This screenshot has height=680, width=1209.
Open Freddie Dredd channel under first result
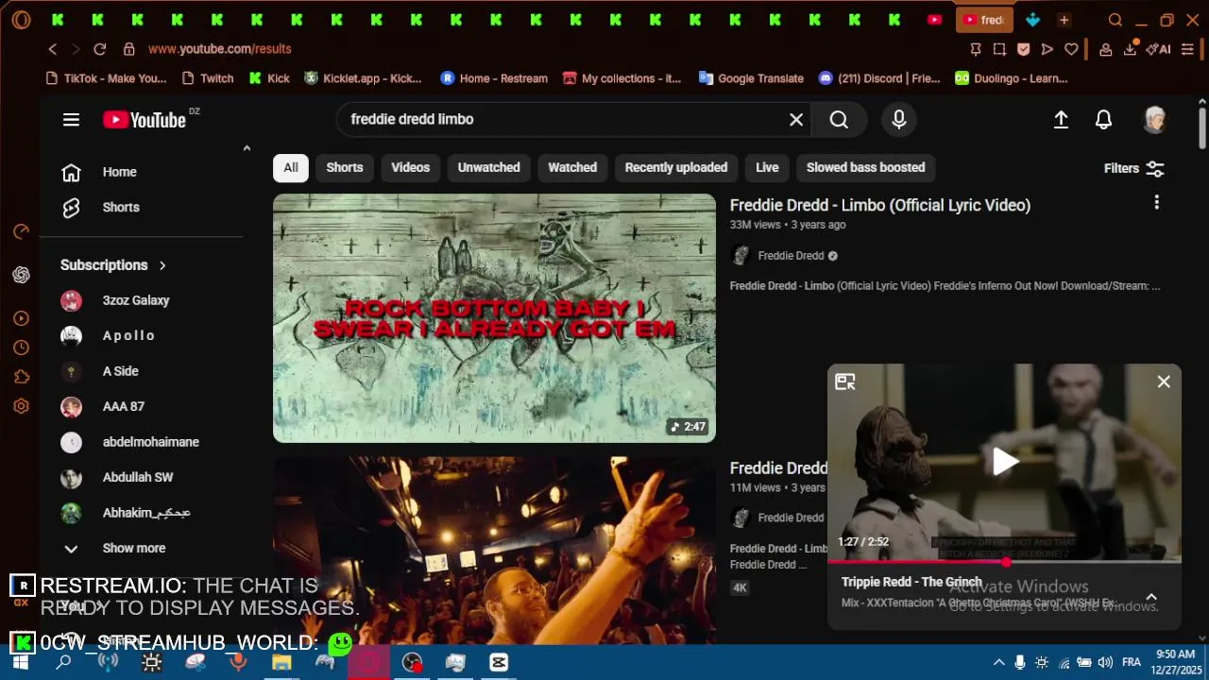[792, 255]
